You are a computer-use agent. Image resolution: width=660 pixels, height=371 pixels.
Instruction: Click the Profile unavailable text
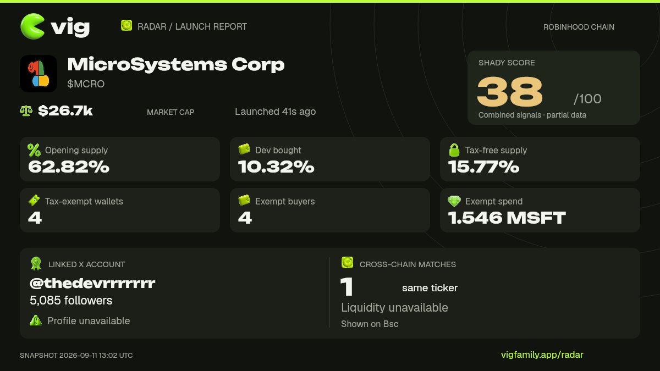89,321
